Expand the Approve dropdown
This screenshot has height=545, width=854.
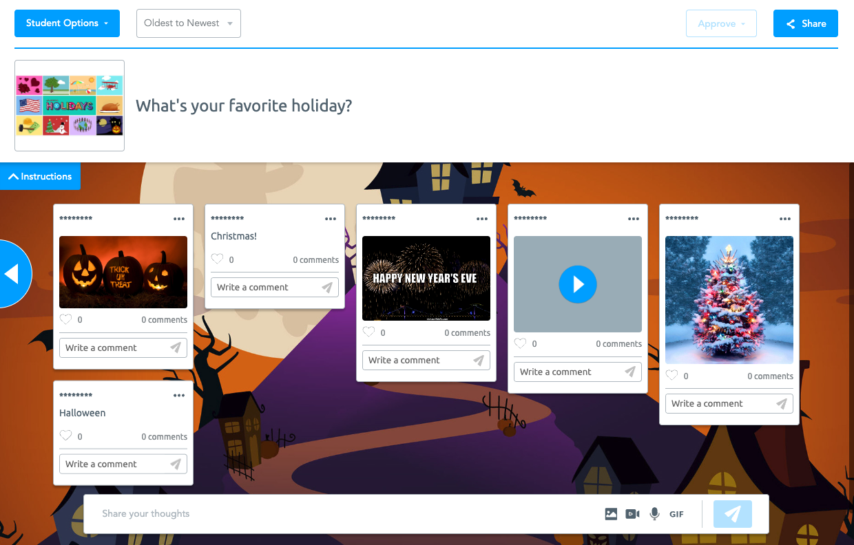[x=721, y=23]
